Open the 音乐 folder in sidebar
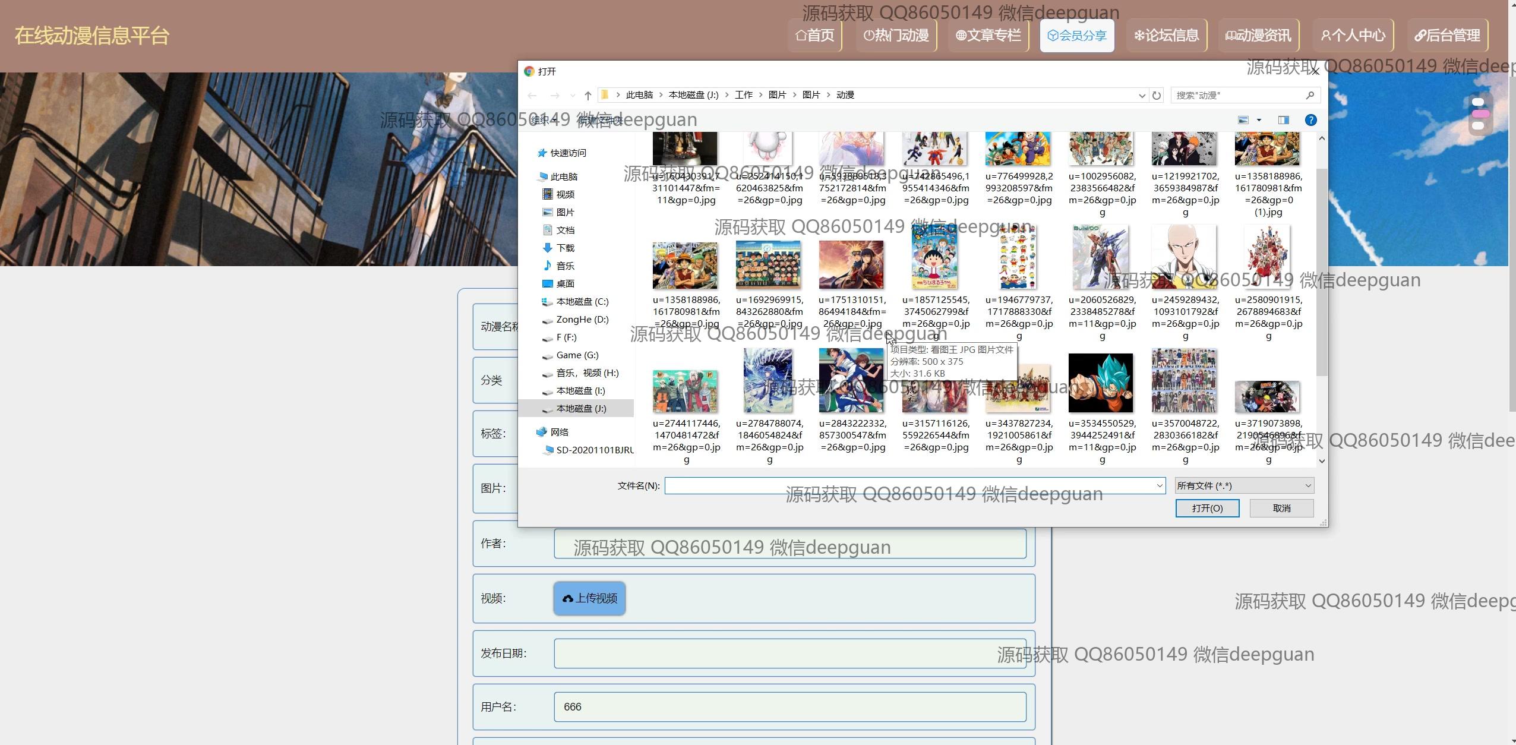 (x=565, y=266)
